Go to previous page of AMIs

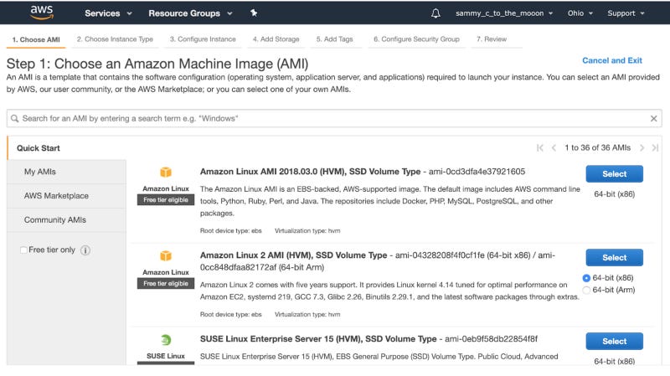[x=554, y=148]
